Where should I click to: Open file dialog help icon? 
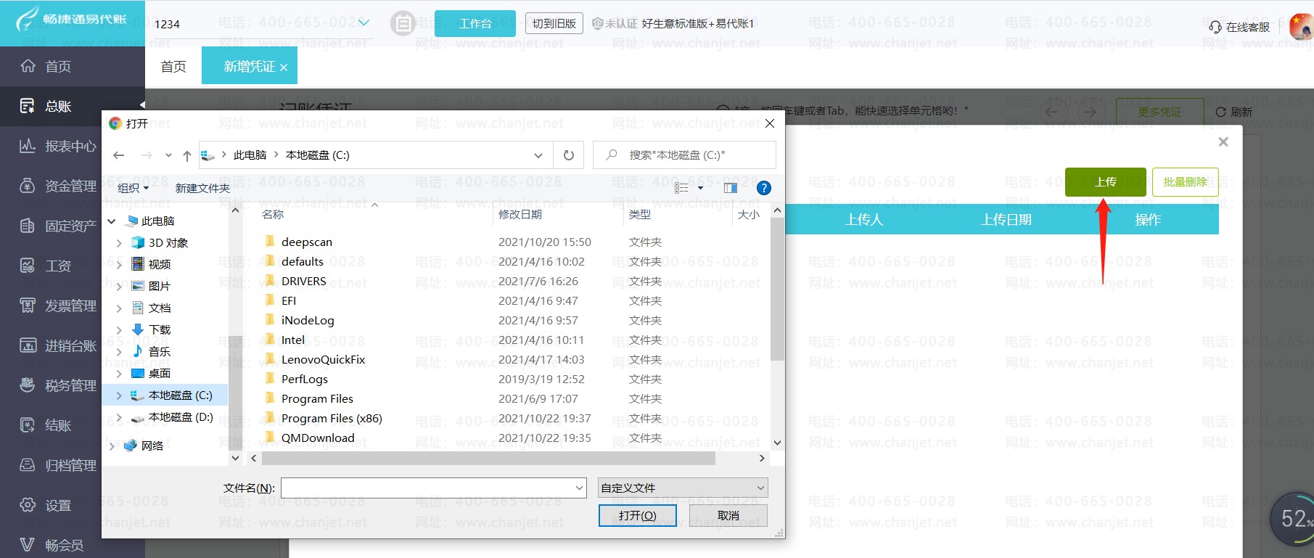click(x=763, y=188)
